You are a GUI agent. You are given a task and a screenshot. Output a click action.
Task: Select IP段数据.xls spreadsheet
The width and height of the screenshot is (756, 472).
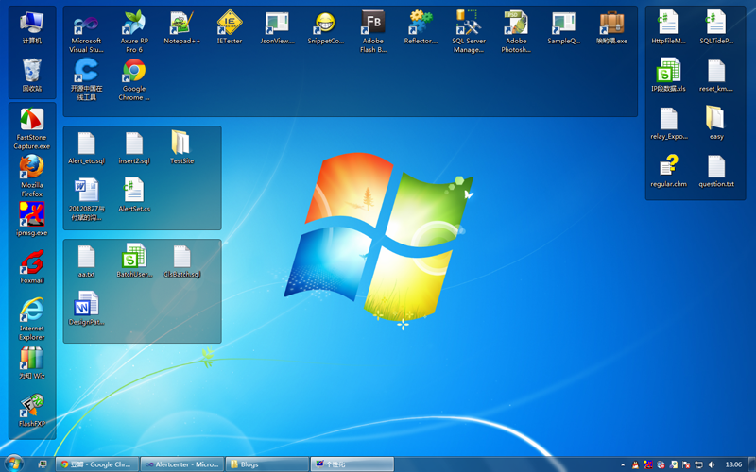pyautogui.click(x=668, y=76)
